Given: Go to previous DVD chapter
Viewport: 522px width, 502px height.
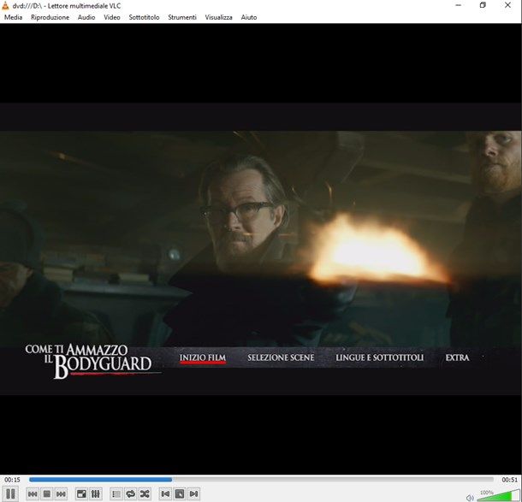Looking at the screenshot, I should click(x=165, y=494).
